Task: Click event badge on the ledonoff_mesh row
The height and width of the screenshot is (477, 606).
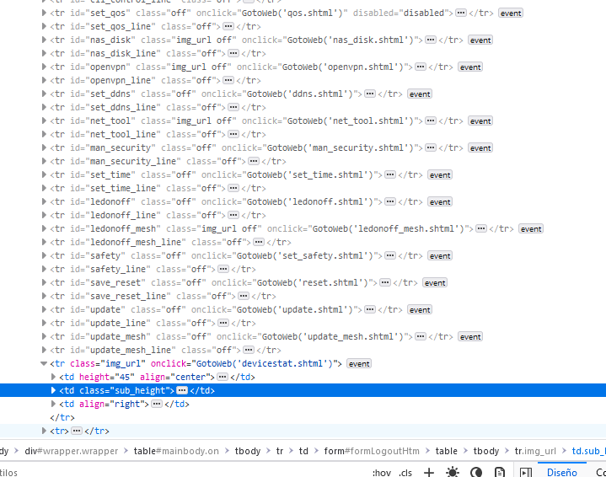Action: tap(530, 229)
